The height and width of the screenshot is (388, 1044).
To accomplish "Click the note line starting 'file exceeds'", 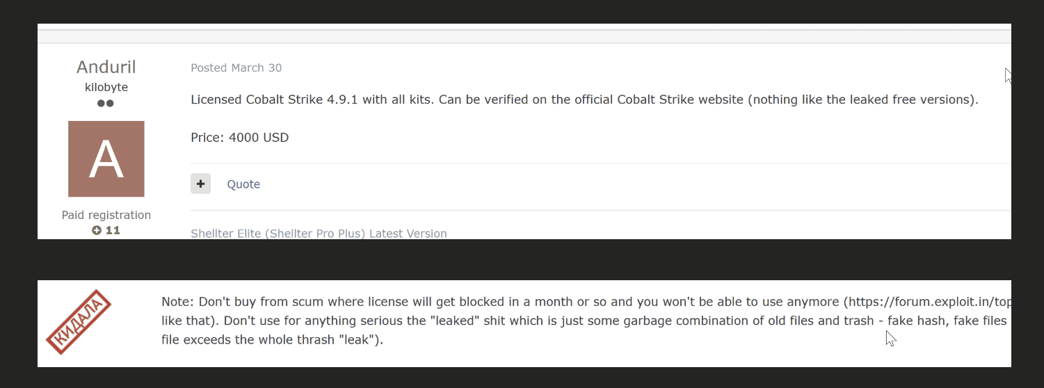I will point(273,341).
